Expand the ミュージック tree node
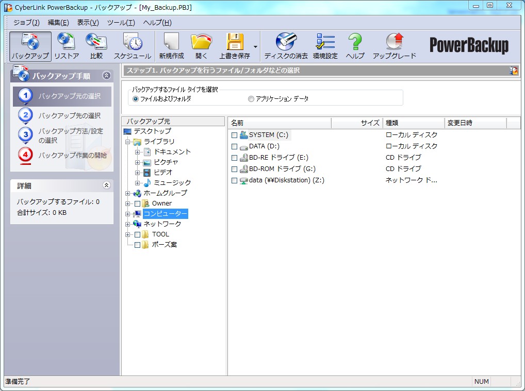 click(x=137, y=183)
